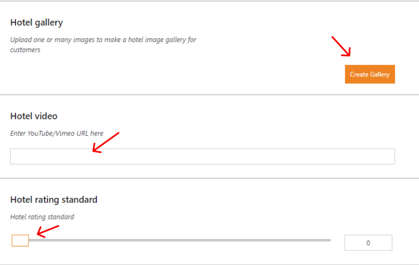Image resolution: width=419 pixels, height=265 pixels.
Task: Click inside the rating number field
Action: click(x=368, y=242)
